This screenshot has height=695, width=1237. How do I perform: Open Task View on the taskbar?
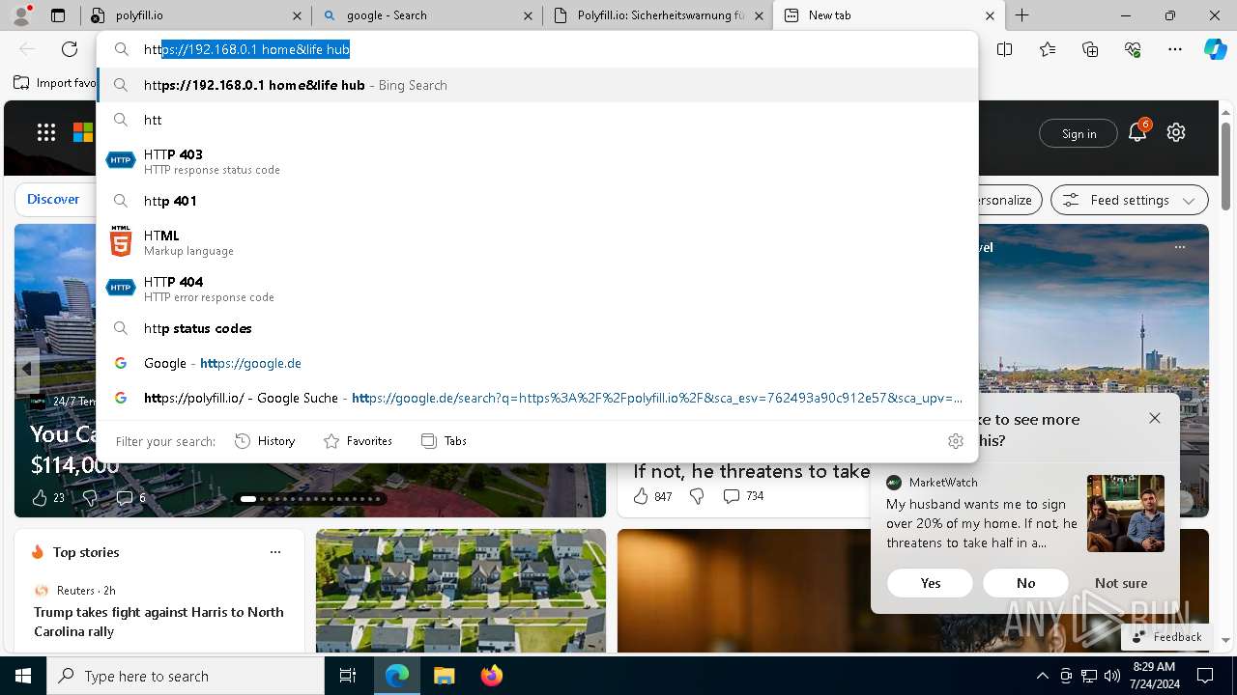pyautogui.click(x=348, y=676)
